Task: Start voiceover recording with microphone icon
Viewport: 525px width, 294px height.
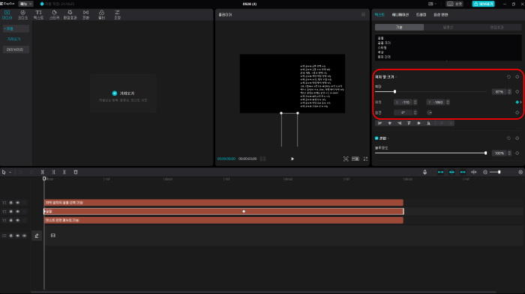Action: (x=425, y=172)
